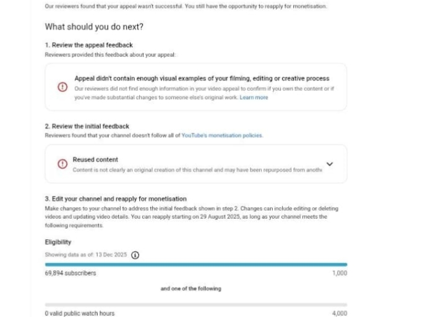Click the Eligibility section heading
The image size is (423, 317).
coord(58,242)
